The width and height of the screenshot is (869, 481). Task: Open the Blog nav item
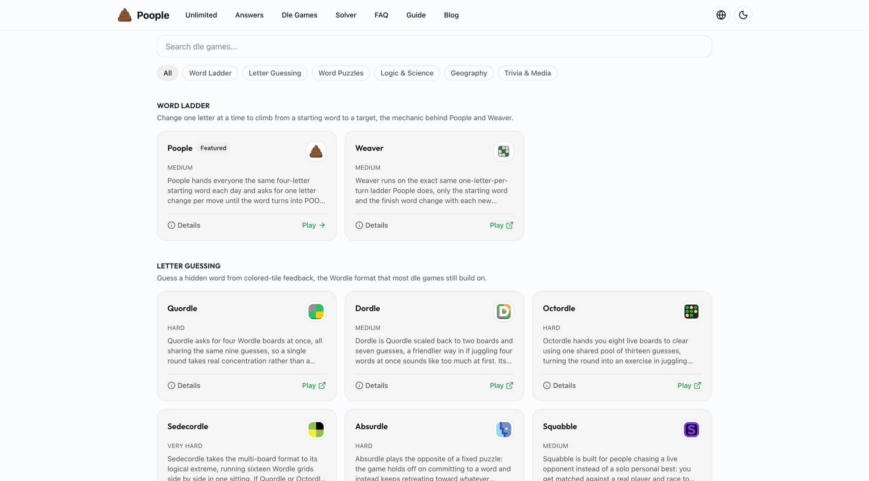[451, 15]
